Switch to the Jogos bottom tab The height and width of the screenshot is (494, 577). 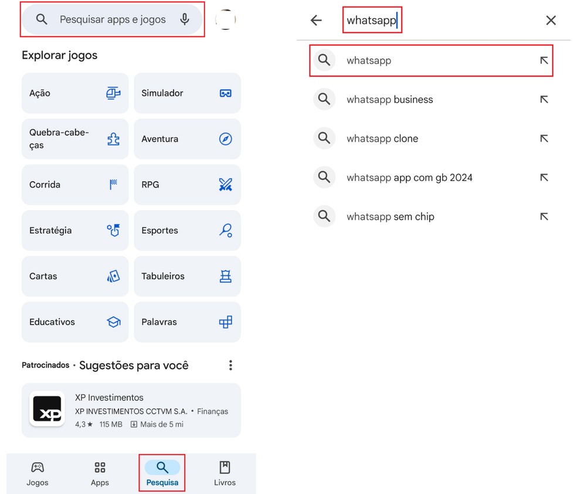click(38, 473)
